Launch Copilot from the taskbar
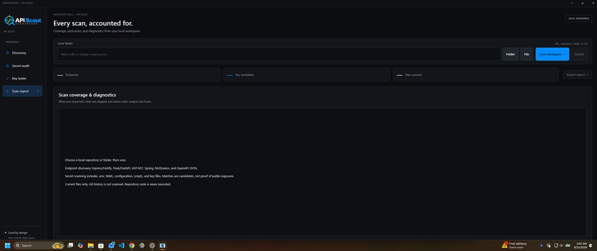597x251 pixels. [x=81, y=245]
